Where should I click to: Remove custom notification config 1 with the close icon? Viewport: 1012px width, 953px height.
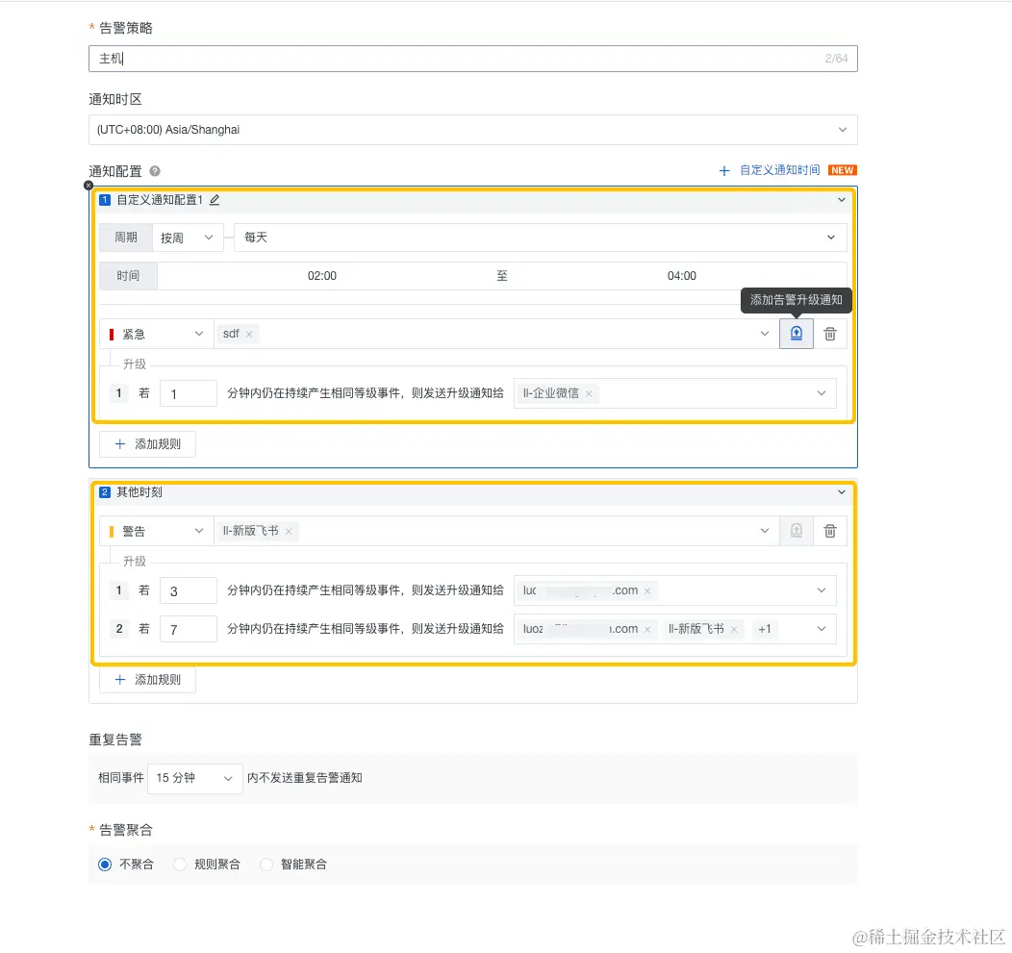[89, 186]
